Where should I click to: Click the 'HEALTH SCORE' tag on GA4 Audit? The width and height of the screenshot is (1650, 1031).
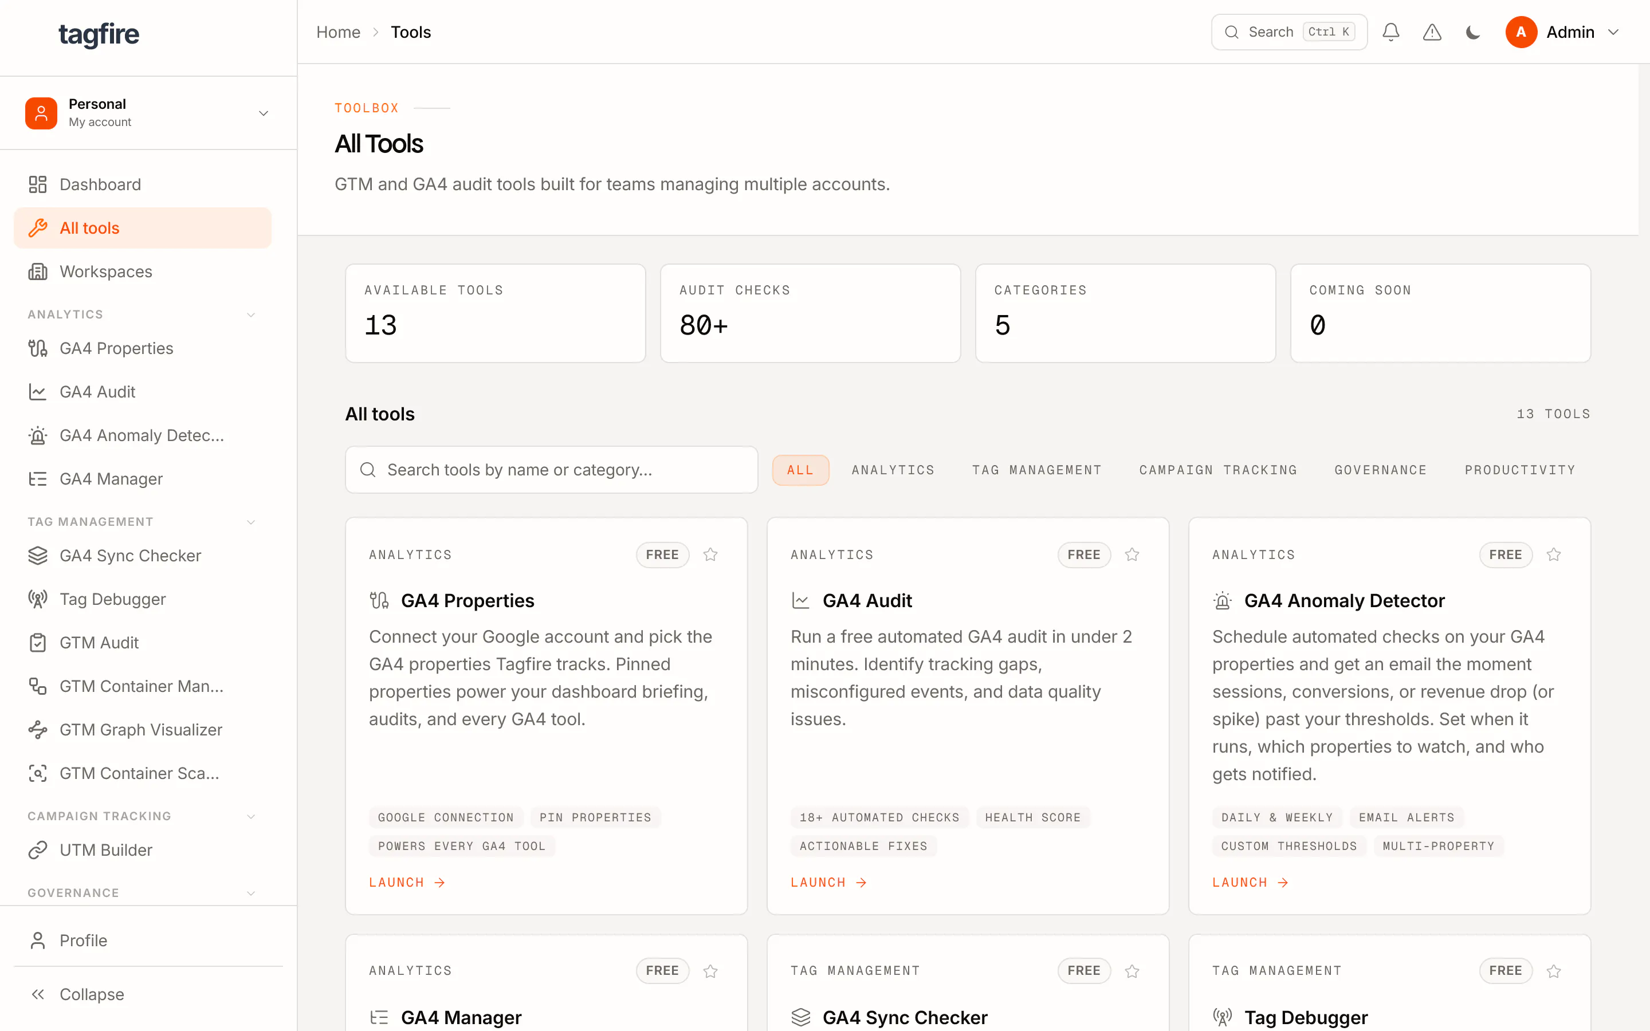coord(1033,817)
